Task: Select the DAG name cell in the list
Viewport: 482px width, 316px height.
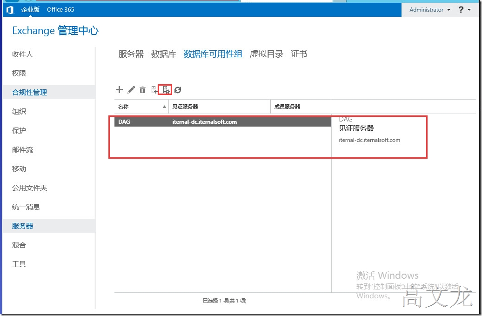Action: pyautogui.click(x=124, y=122)
